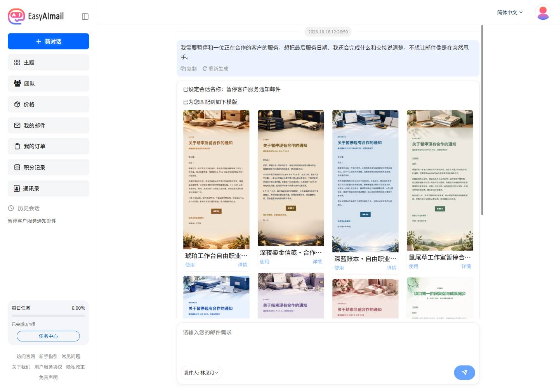Expand the 简体中文 language dropdown
Viewport: 559px width, 388px height.
tap(510, 12)
